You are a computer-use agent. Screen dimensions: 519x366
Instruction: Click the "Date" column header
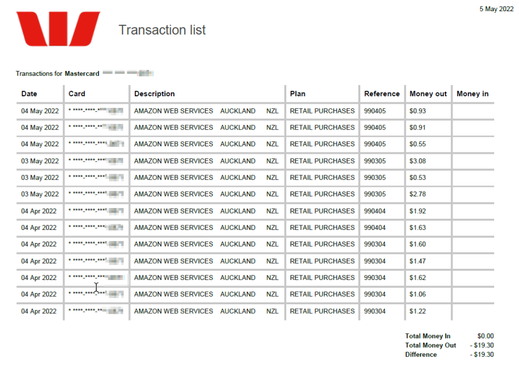[x=29, y=94]
